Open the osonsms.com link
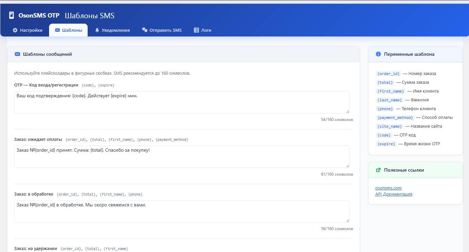 click(388, 188)
